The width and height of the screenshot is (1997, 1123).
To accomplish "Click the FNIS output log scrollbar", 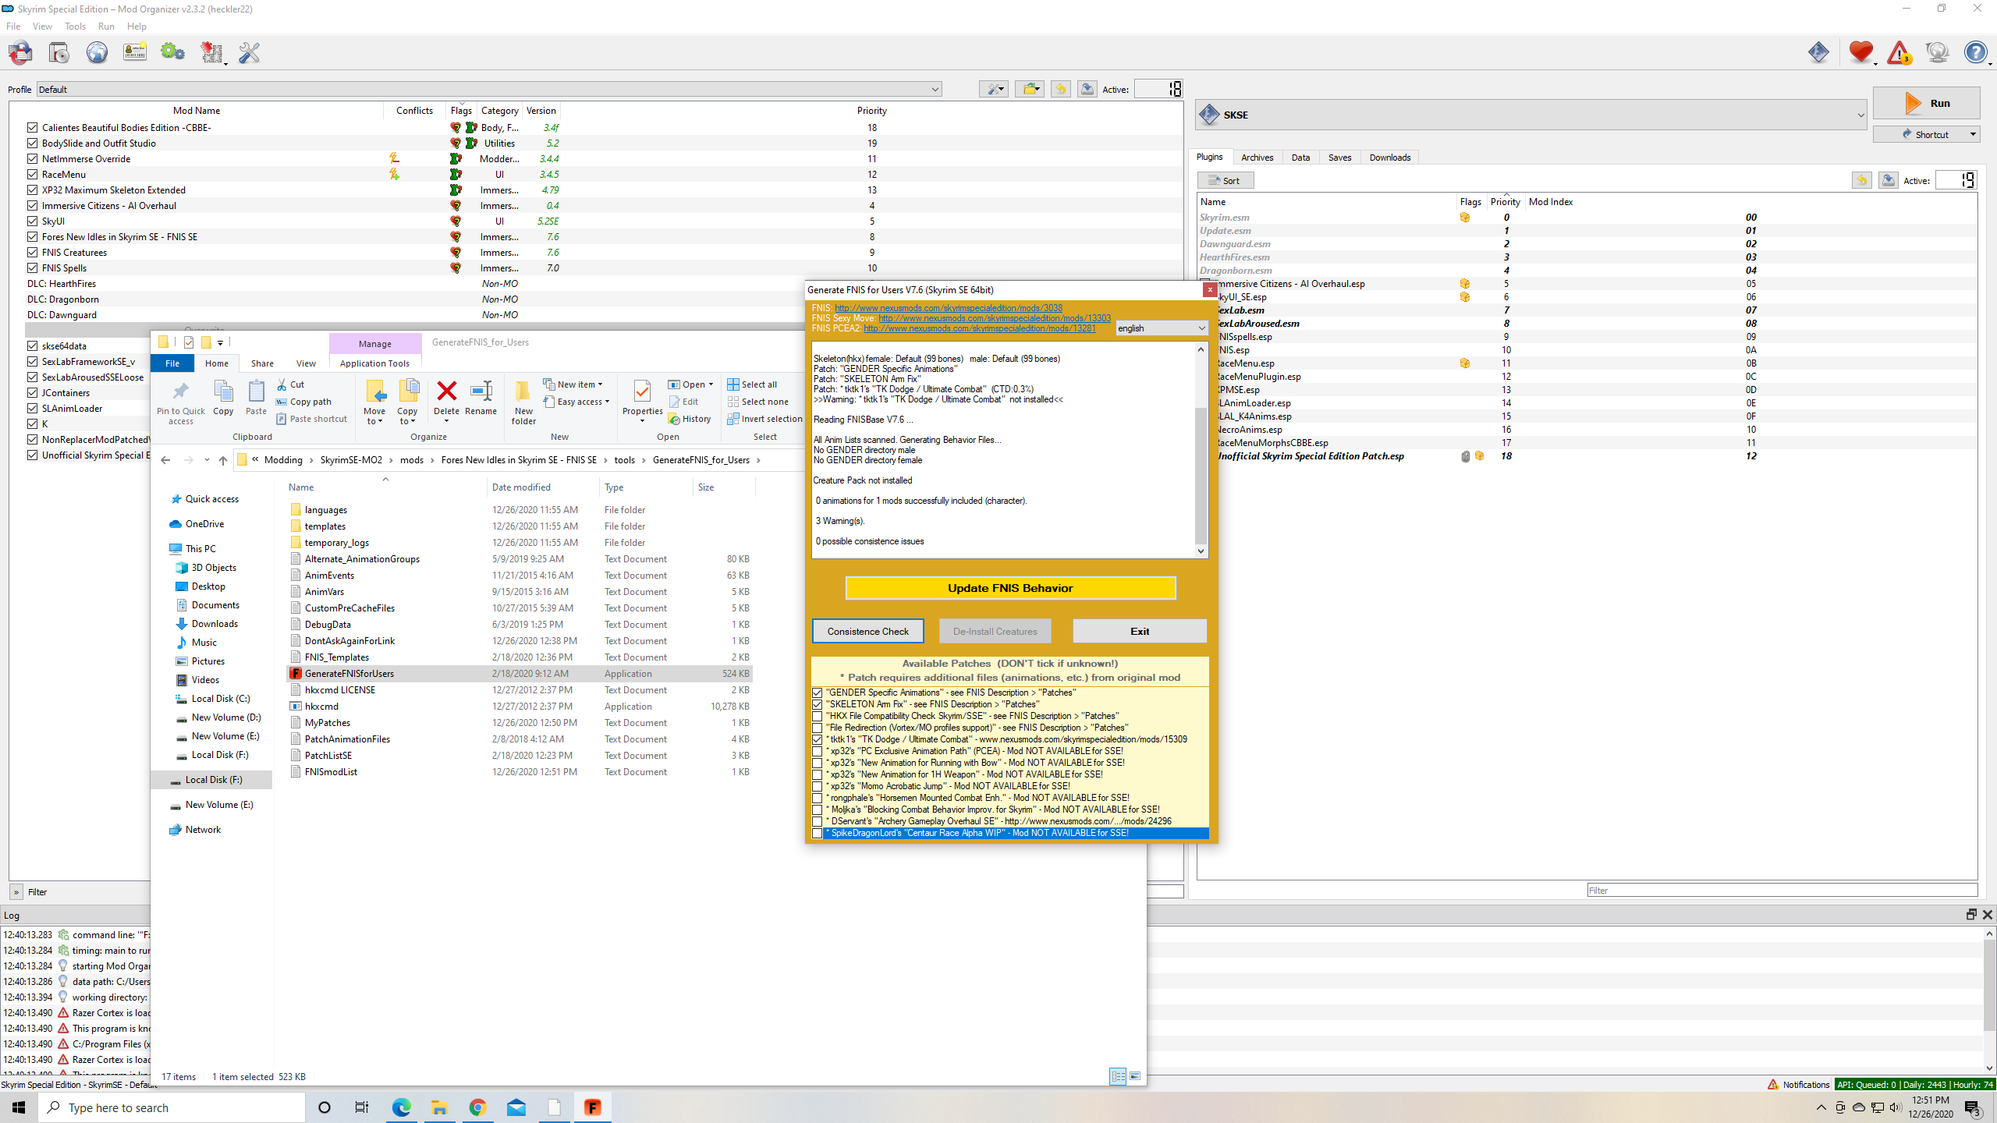I will click(1201, 450).
